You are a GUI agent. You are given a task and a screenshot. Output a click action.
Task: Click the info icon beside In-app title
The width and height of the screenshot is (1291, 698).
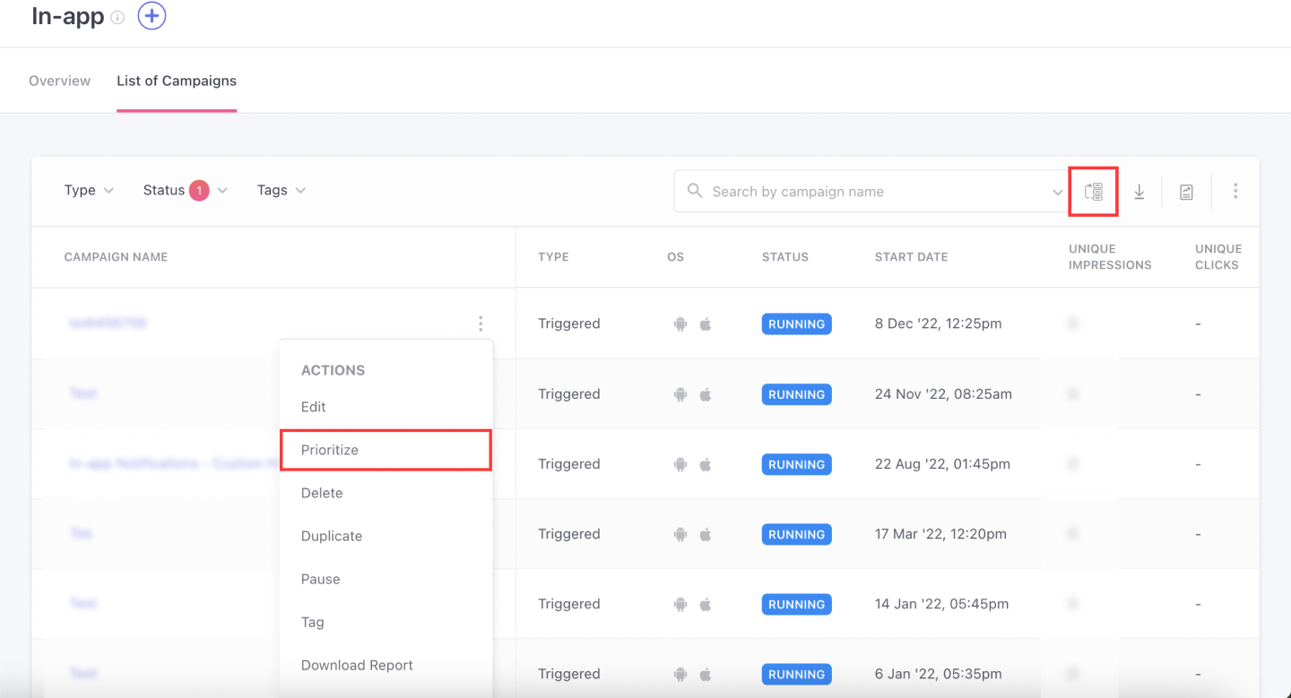pos(117,18)
